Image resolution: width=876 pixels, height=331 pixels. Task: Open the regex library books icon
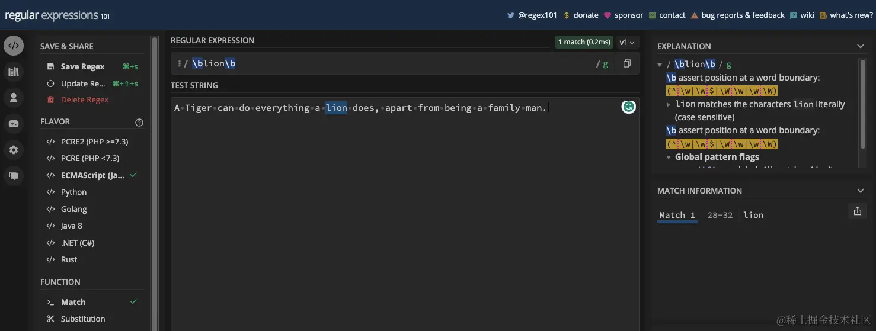click(14, 72)
